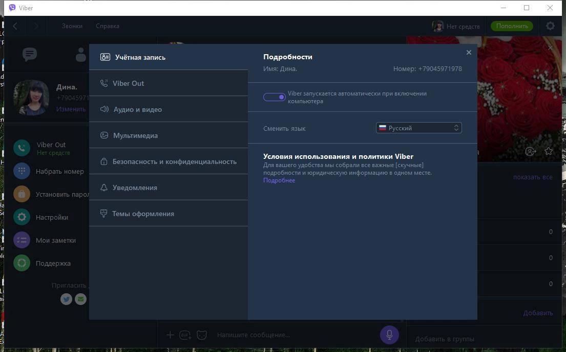Click the Пополнить button

(x=512, y=26)
